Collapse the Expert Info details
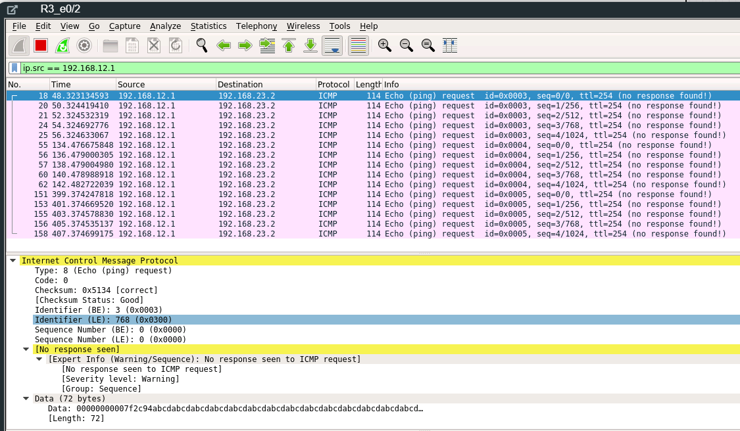Image resolution: width=740 pixels, height=431 pixels. click(x=37, y=359)
